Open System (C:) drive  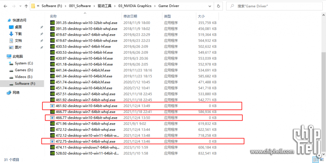point(24,63)
